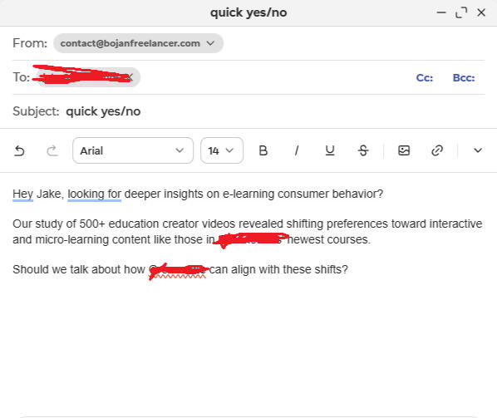The image size is (497, 418).
Task: Toggle bold formatting
Action: pyautogui.click(x=263, y=150)
